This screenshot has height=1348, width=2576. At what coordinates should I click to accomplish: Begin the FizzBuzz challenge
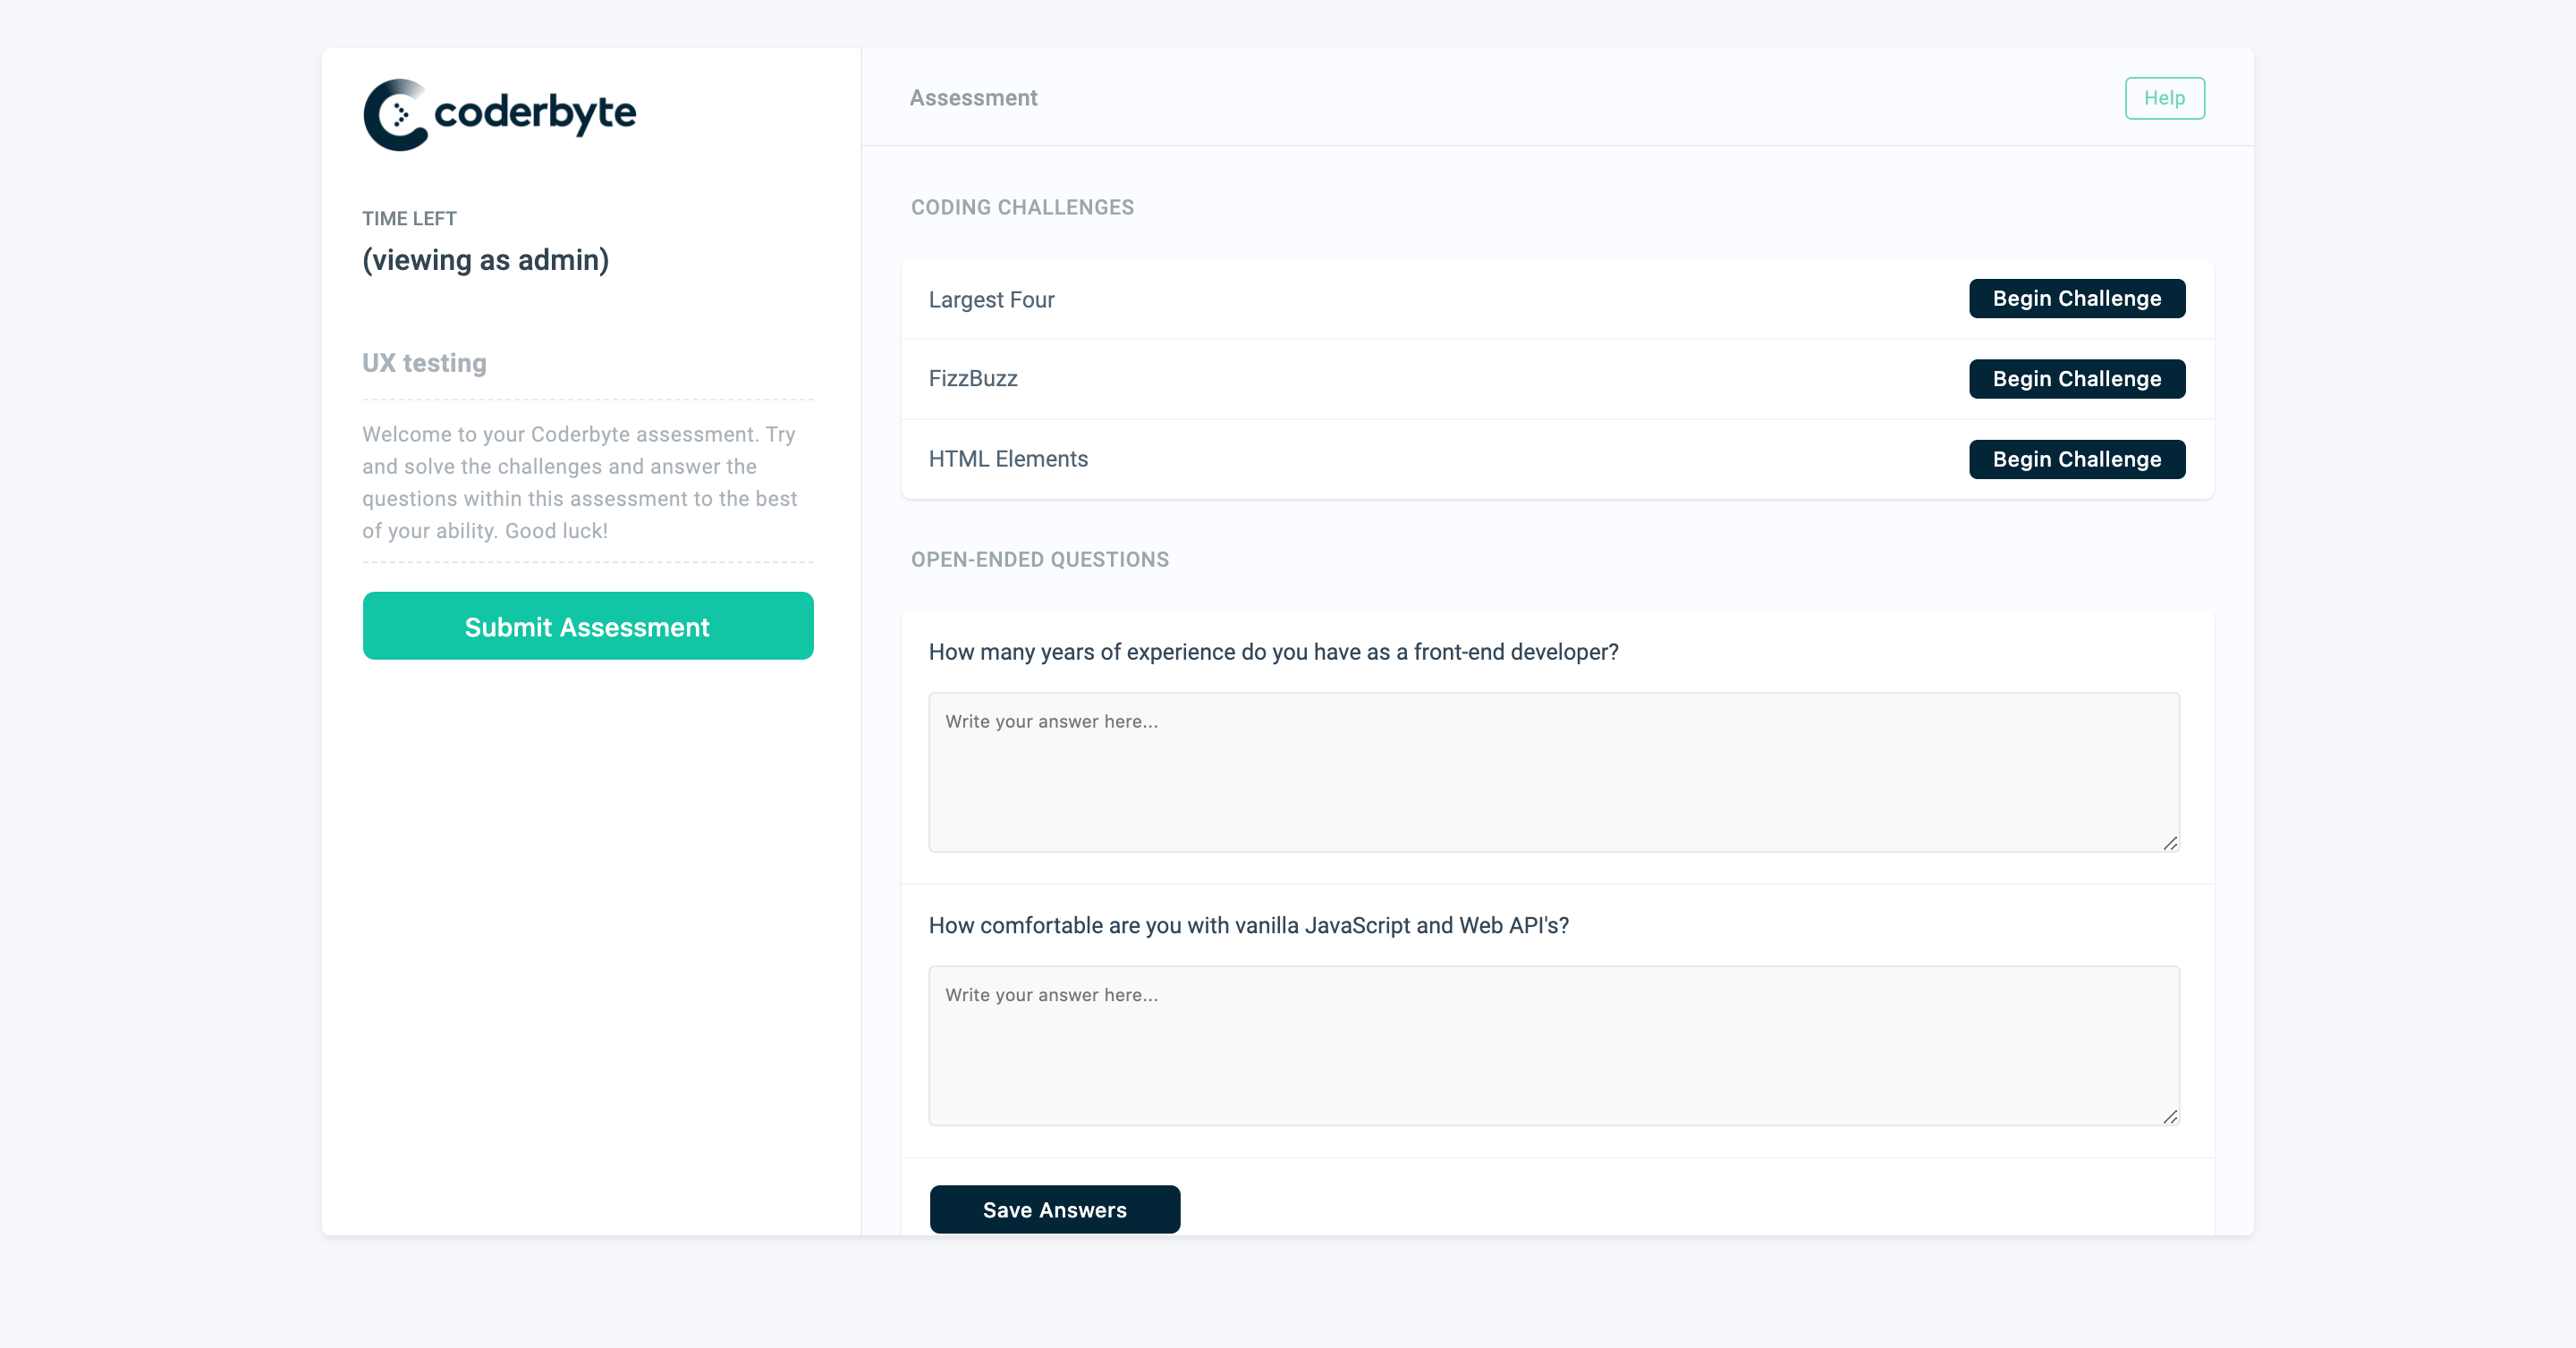[x=2076, y=379]
